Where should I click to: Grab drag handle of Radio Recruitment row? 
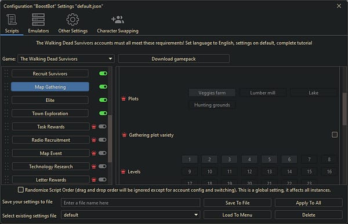click(6, 140)
